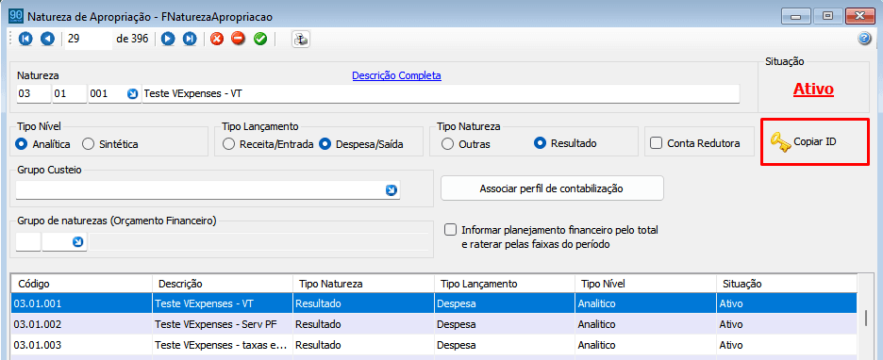Click the gold key Copiar ID icon
The height and width of the screenshot is (360, 883).
click(x=780, y=142)
